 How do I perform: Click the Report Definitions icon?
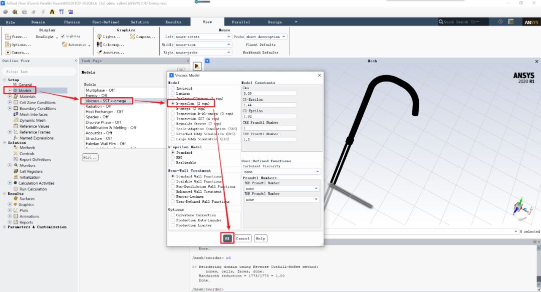[16, 159]
